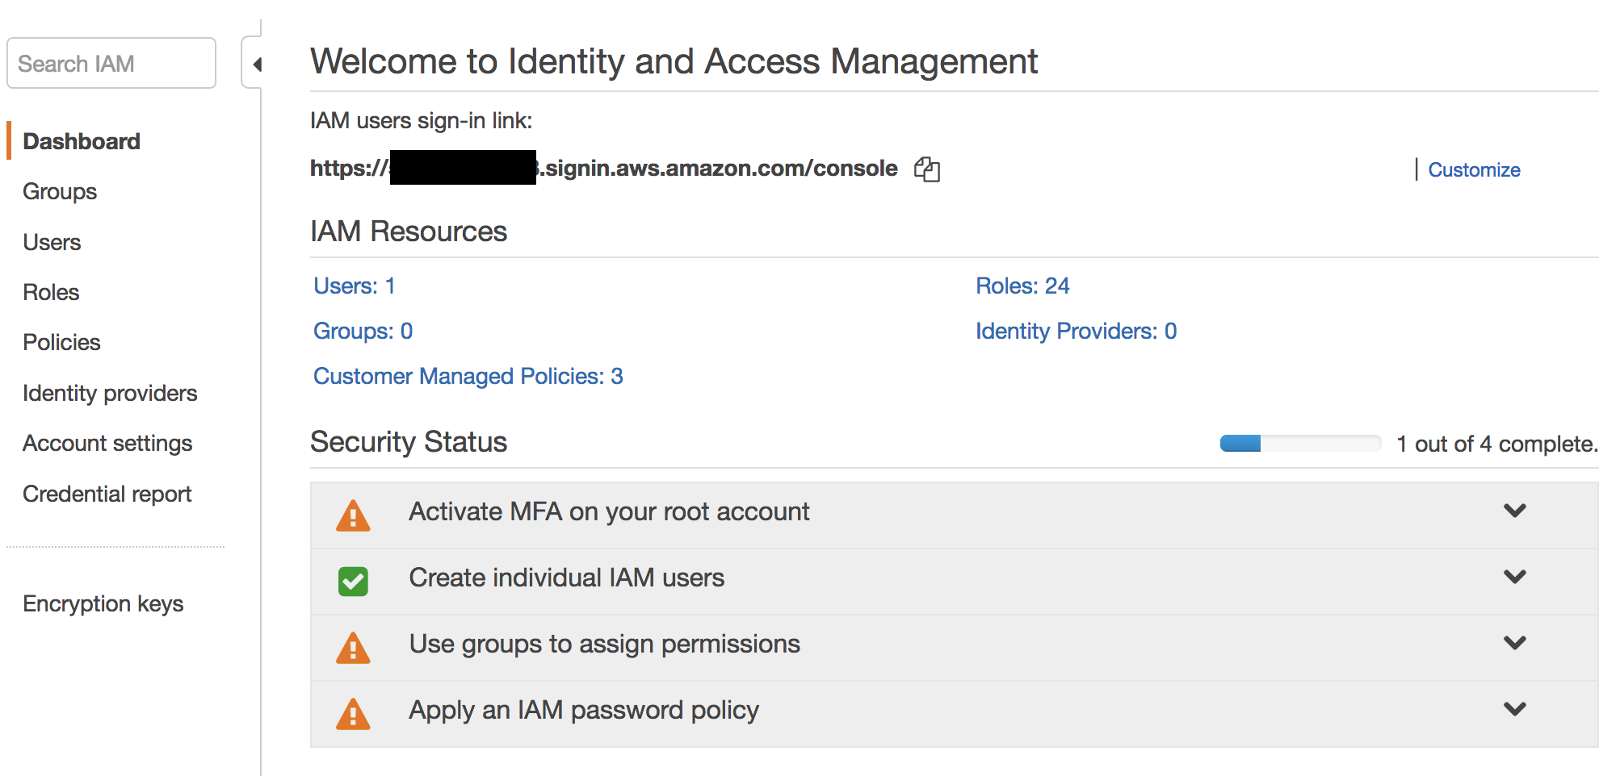Expand Use groups to assign permissions
Screen dimensions: 1620x776
(x=1515, y=643)
